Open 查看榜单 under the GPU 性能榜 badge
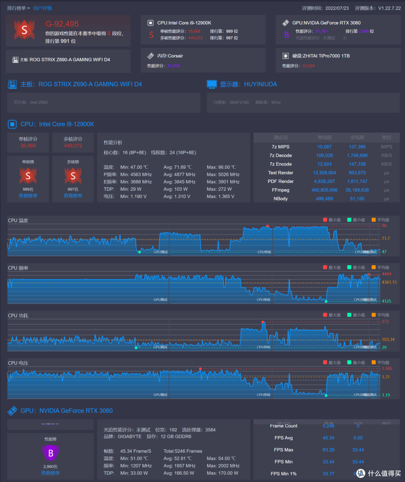This screenshot has width=405, height=482. click(x=51, y=473)
